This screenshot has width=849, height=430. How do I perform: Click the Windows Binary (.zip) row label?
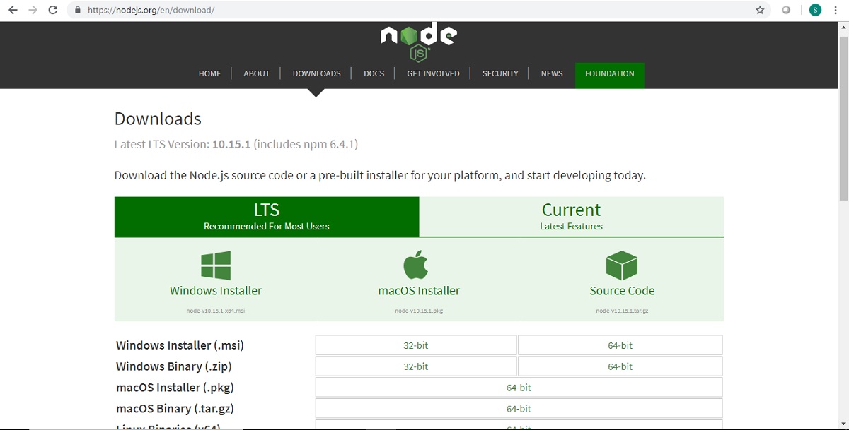coord(174,366)
